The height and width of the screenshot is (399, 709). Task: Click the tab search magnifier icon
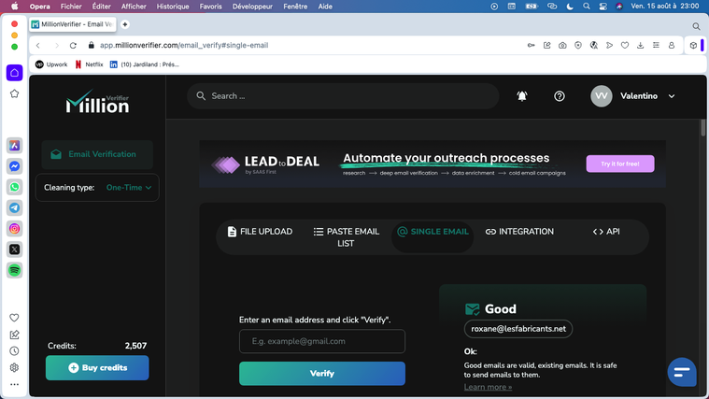click(696, 26)
